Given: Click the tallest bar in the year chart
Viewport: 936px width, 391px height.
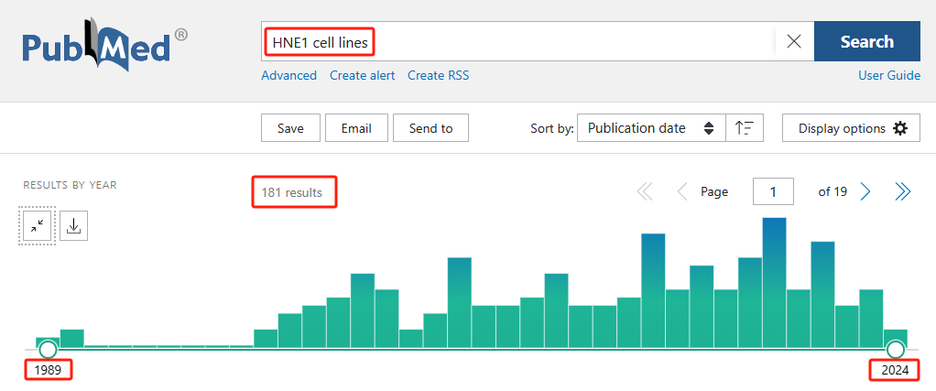Looking at the screenshot, I should click(x=774, y=282).
